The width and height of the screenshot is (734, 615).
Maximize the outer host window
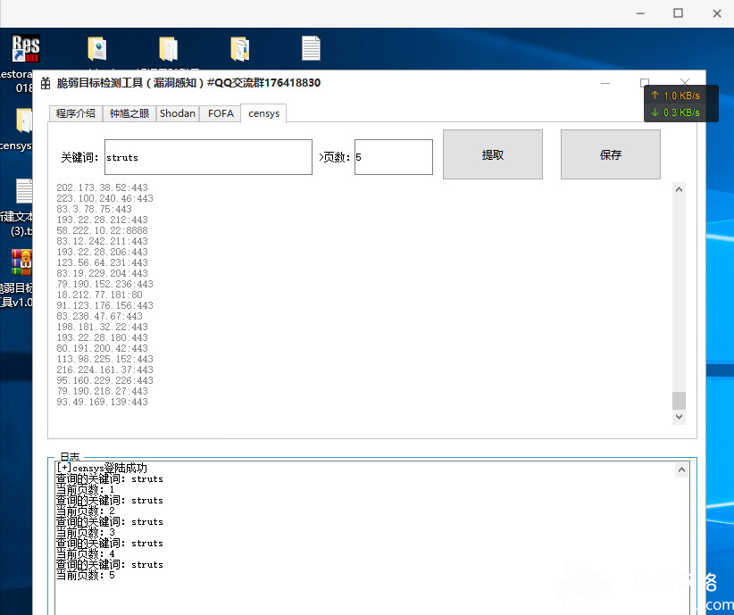click(x=679, y=13)
